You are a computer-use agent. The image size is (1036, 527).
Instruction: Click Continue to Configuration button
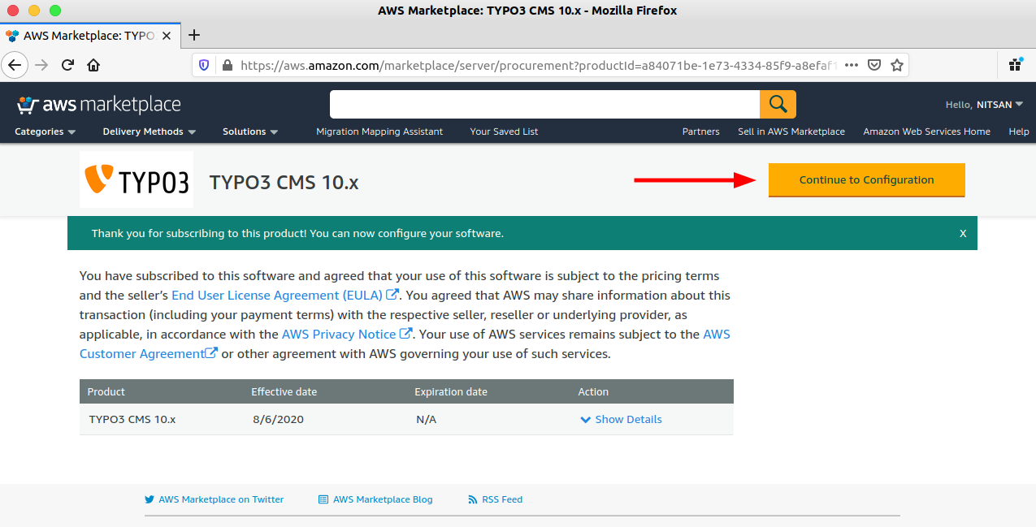coord(866,180)
